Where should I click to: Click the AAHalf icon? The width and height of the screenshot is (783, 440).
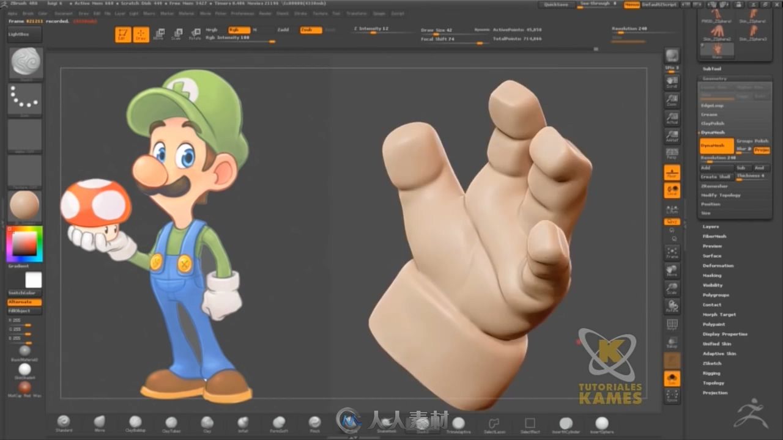[672, 135]
